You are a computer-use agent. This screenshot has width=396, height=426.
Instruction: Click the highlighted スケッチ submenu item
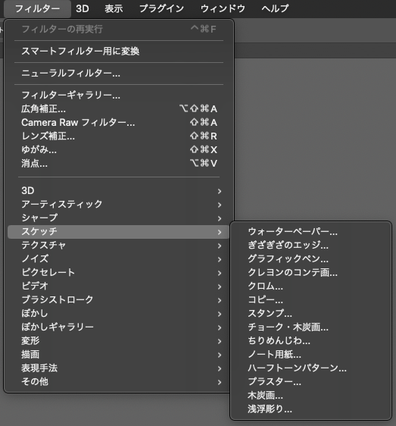point(119,232)
